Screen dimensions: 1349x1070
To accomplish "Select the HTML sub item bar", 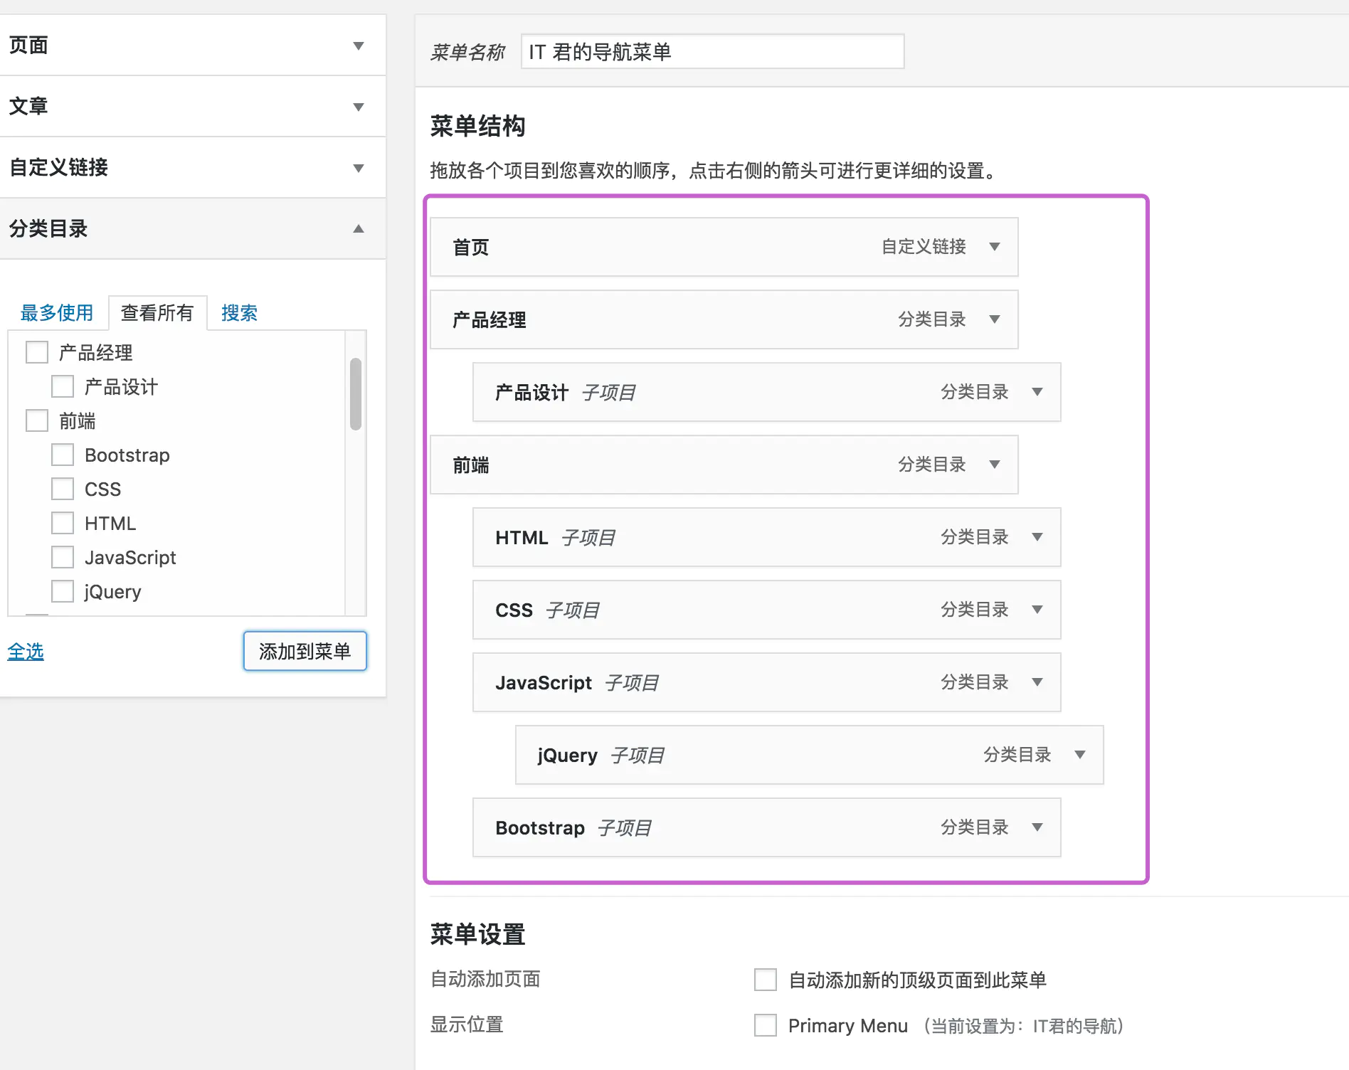I will click(767, 537).
